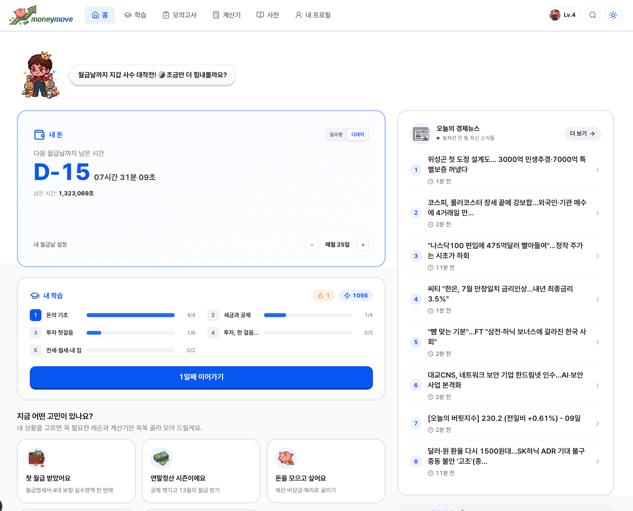
Task: Click the 1일째 이어가기 button
Action: click(201, 377)
